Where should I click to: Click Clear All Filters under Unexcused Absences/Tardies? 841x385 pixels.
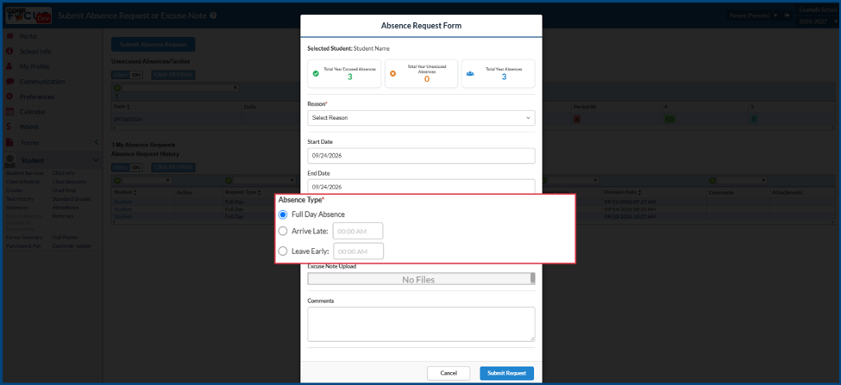pyautogui.click(x=173, y=75)
